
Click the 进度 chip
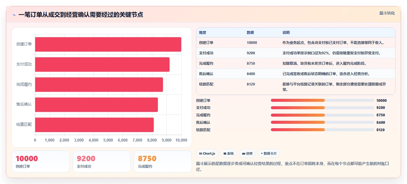pos(247,153)
